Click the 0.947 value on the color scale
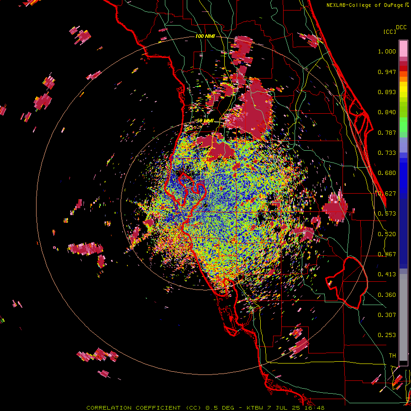 (x=387, y=72)
